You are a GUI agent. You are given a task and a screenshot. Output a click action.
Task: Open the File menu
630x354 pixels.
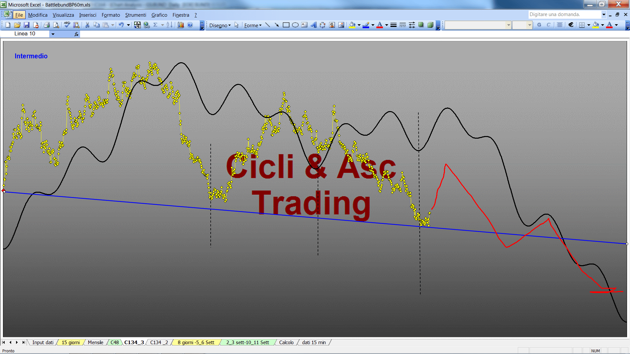[19, 15]
